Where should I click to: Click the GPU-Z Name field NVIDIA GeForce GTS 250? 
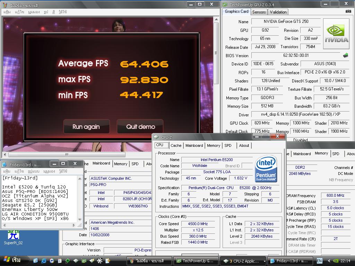coord(286,21)
